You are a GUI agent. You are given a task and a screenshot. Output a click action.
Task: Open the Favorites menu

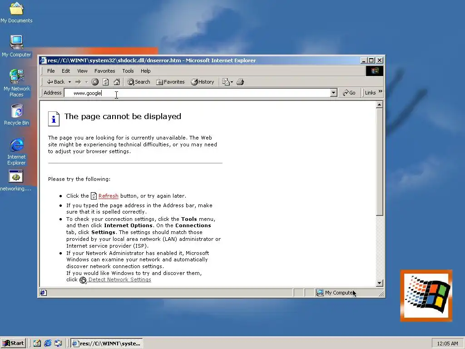coord(105,71)
